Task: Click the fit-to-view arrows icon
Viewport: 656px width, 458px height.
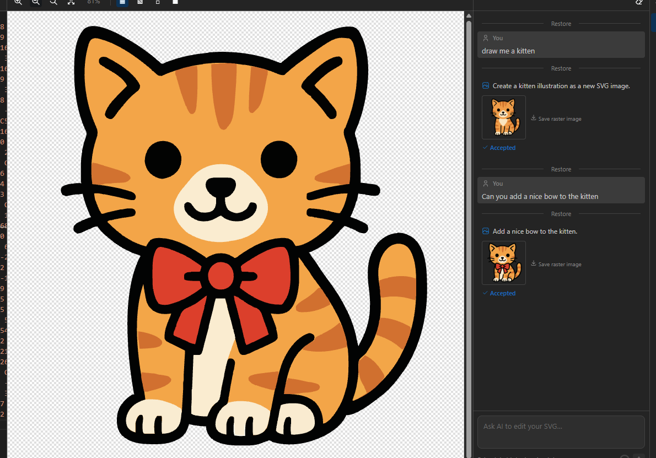Action: coord(71,2)
